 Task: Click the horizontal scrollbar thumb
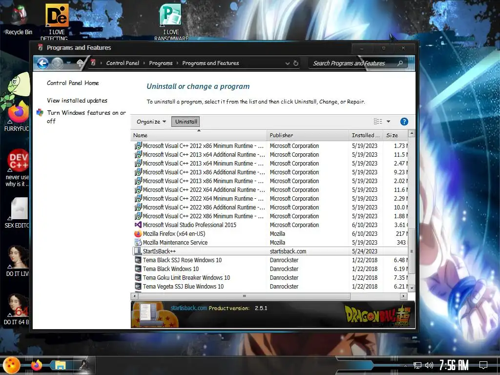click(244, 296)
